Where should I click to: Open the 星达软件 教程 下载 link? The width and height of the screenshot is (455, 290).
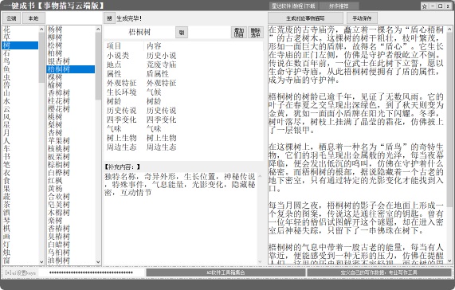point(293,6)
